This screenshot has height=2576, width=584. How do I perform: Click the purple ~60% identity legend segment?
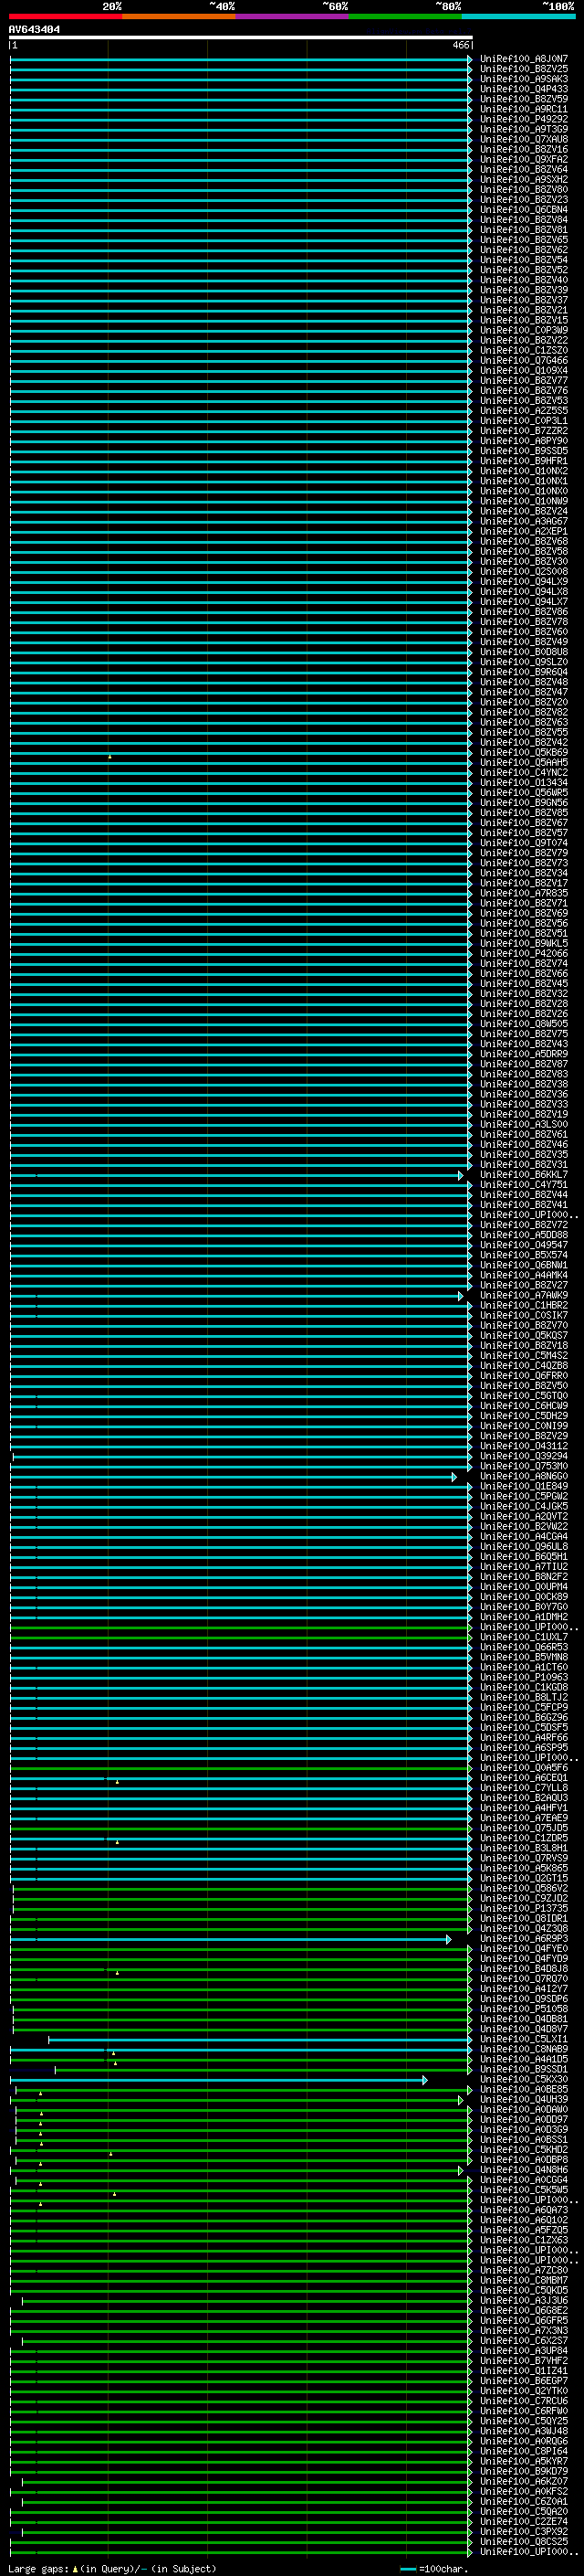click(x=293, y=16)
